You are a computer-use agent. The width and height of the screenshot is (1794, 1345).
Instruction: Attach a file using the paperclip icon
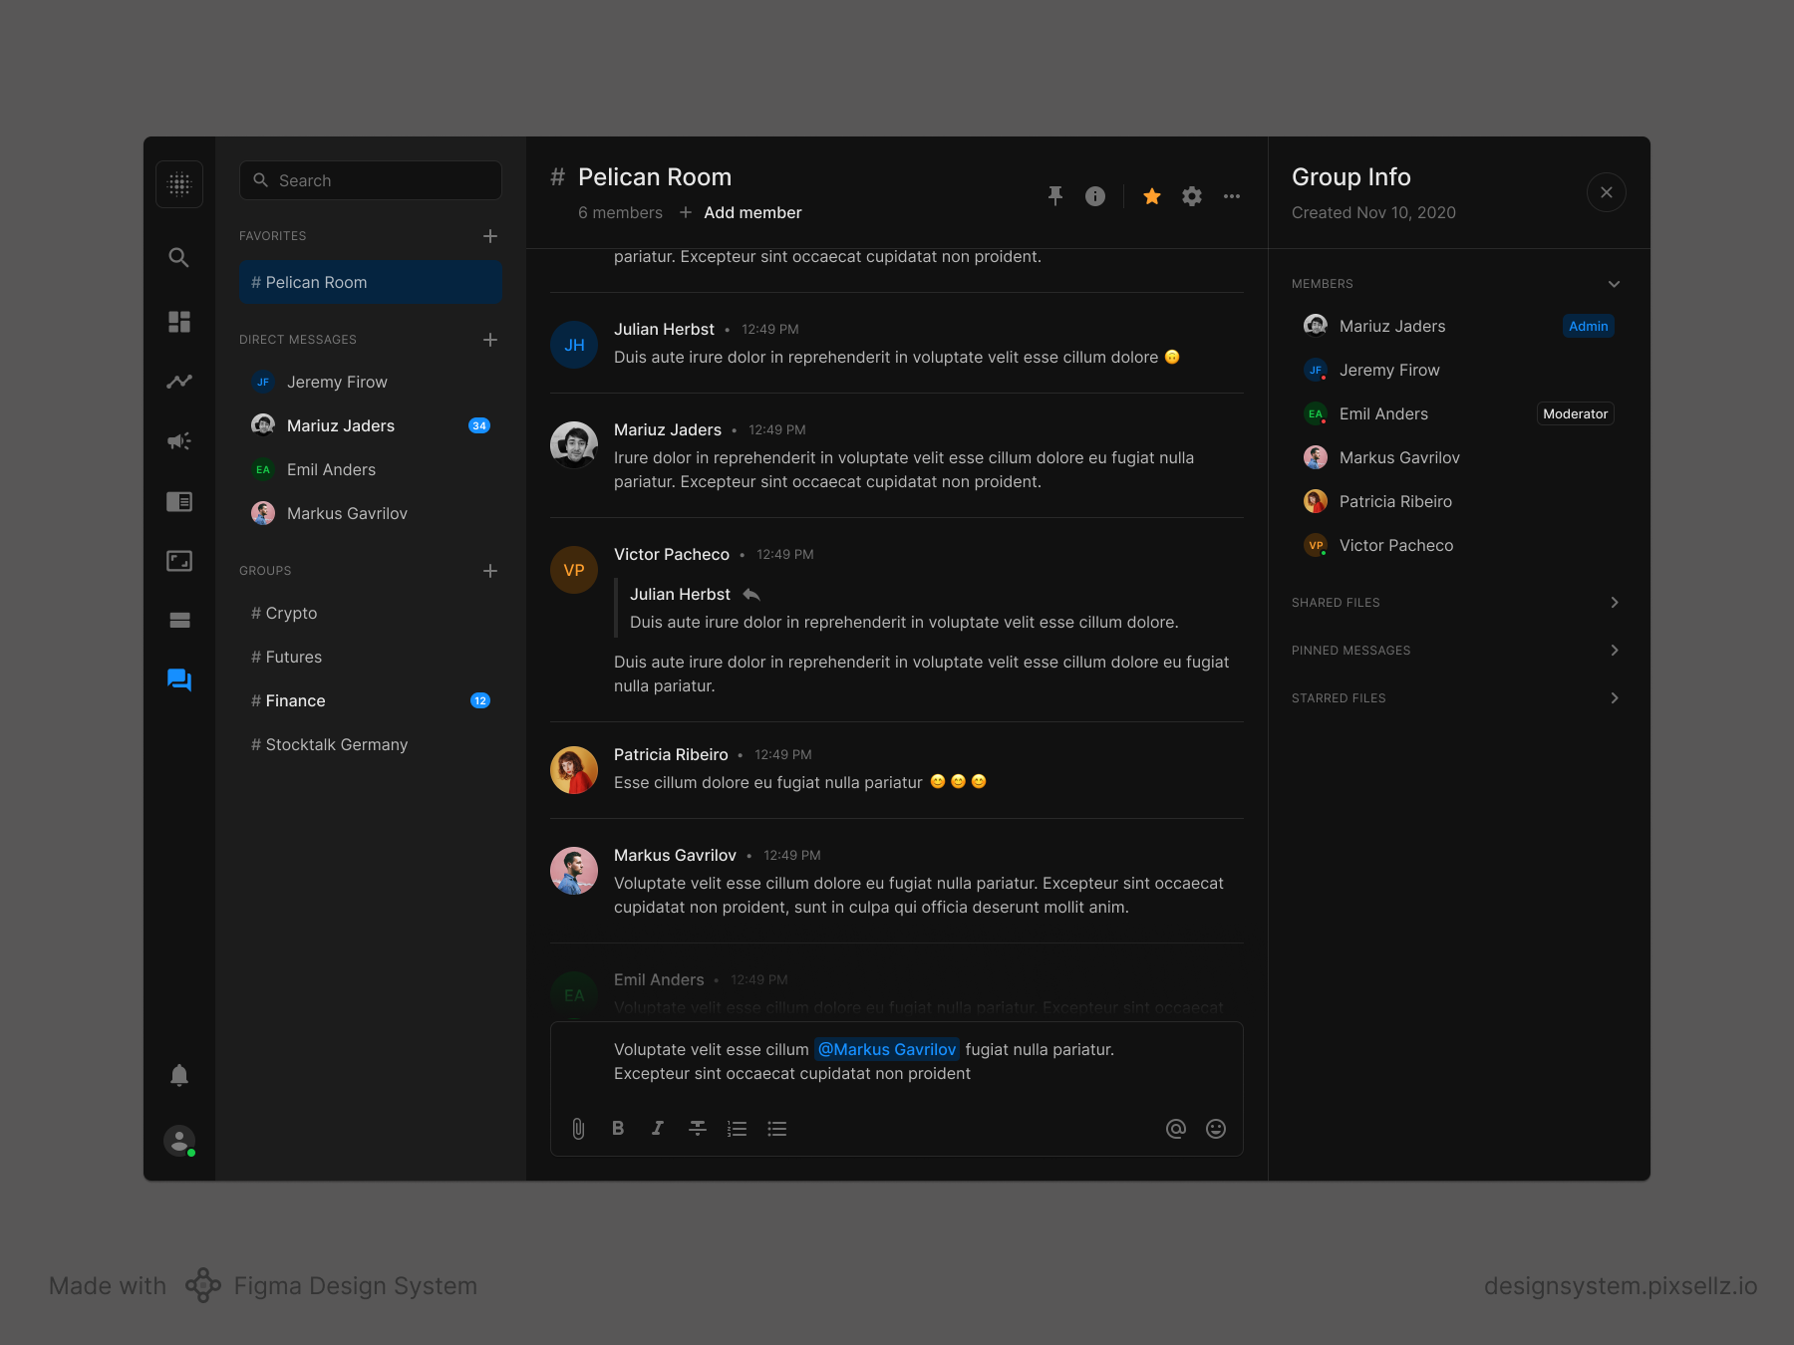click(578, 1128)
